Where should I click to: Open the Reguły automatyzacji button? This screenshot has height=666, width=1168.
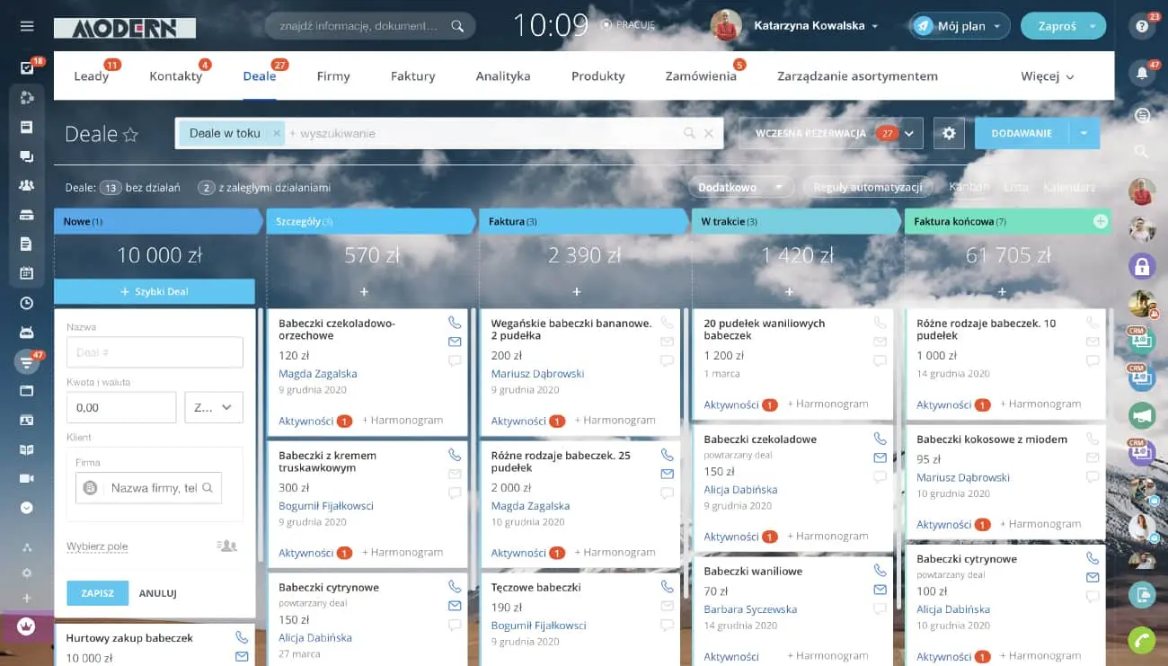867,187
